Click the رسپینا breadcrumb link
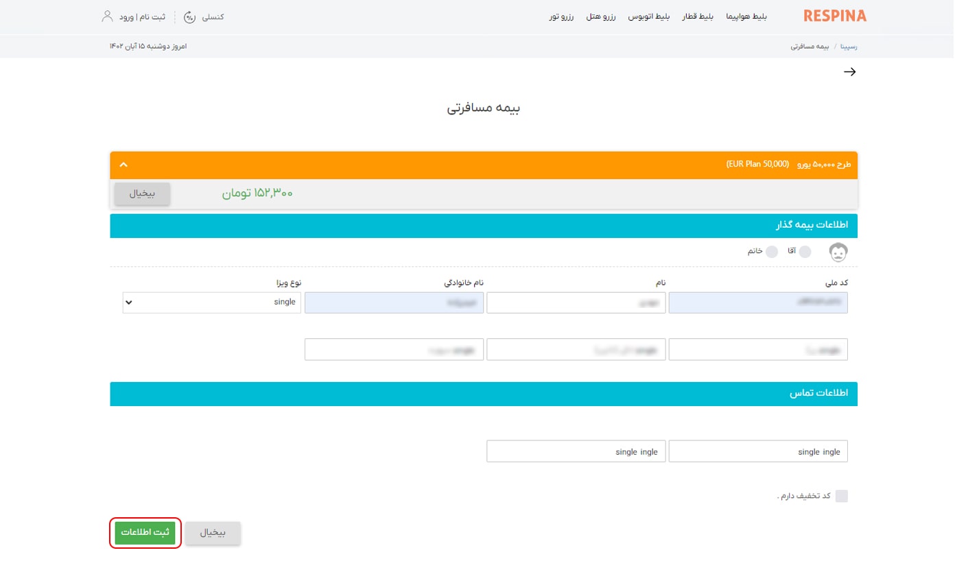This screenshot has width=955, height=581. click(x=849, y=46)
